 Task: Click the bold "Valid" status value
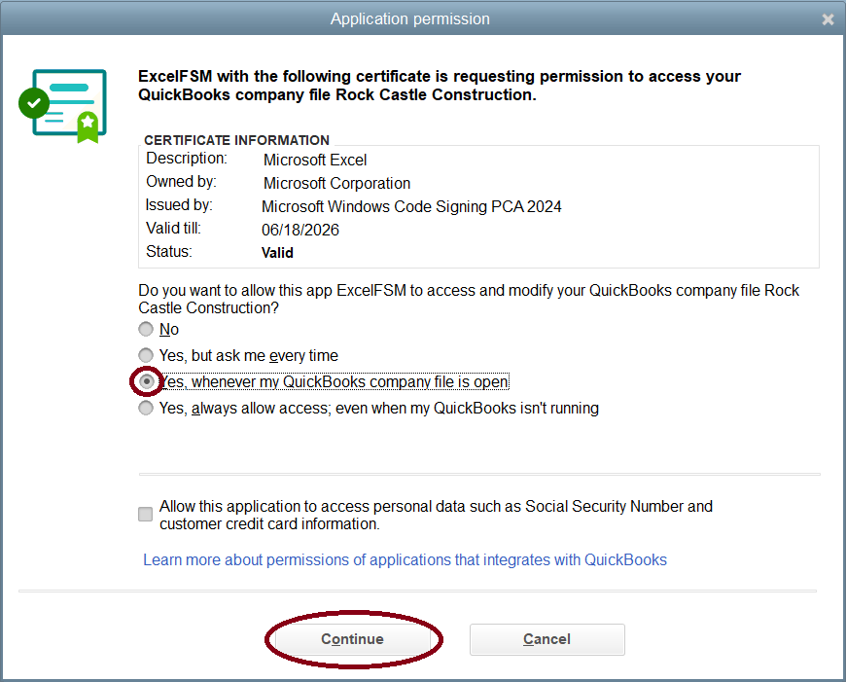coord(277,253)
